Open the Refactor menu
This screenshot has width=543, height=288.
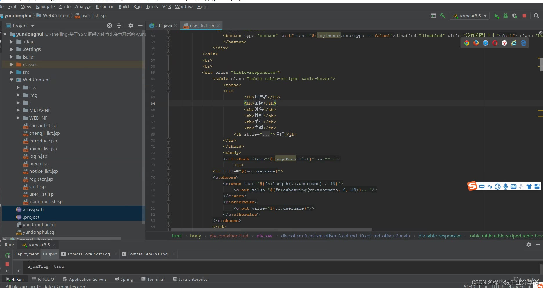click(x=104, y=6)
